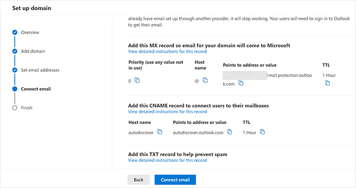The height and width of the screenshot is (188, 356).
Task: Select the autodiscover.outlook.com text
Action: [198, 133]
